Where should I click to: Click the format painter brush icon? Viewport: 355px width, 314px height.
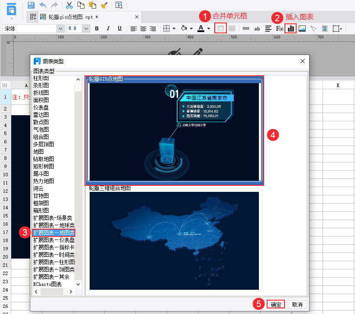click(x=104, y=5)
